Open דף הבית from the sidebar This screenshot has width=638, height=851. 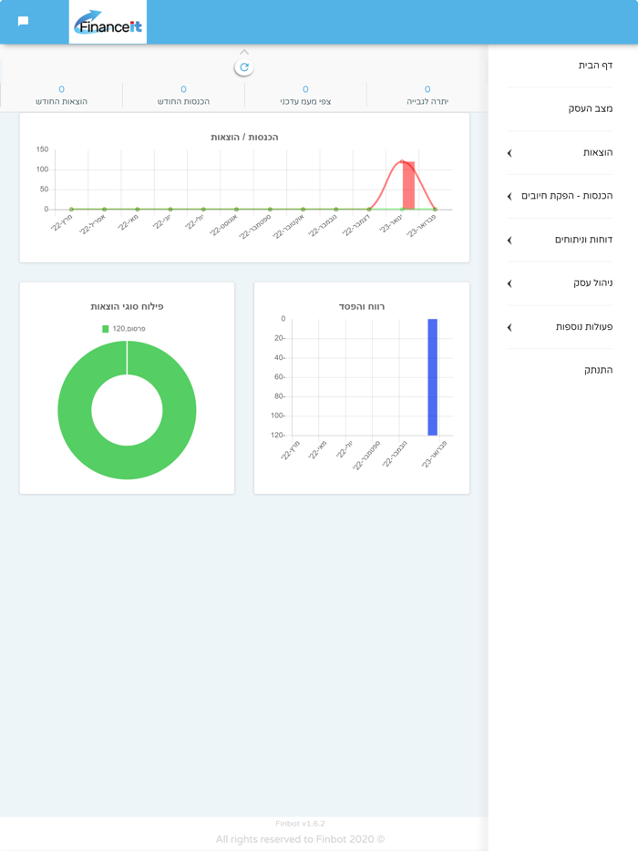click(594, 66)
